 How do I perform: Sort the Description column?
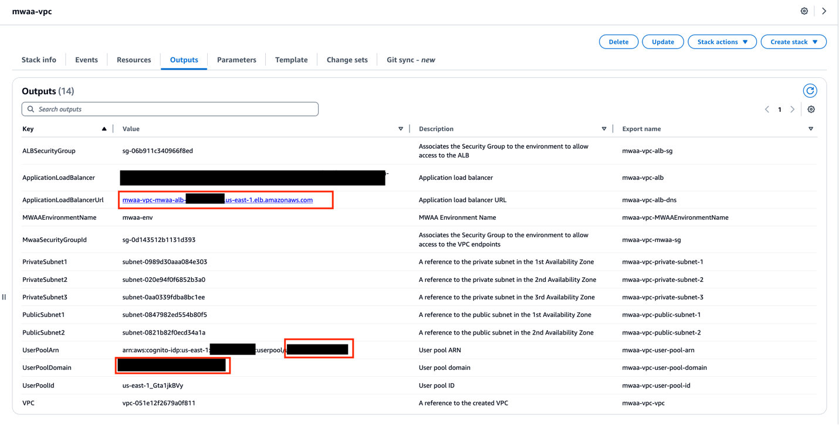604,129
